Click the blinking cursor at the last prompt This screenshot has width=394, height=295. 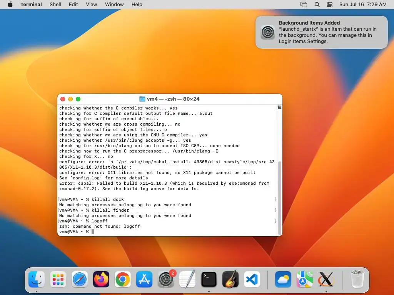tap(93, 232)
